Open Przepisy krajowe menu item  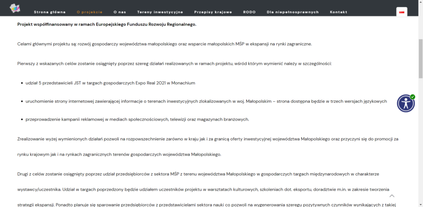click(213, 12)
